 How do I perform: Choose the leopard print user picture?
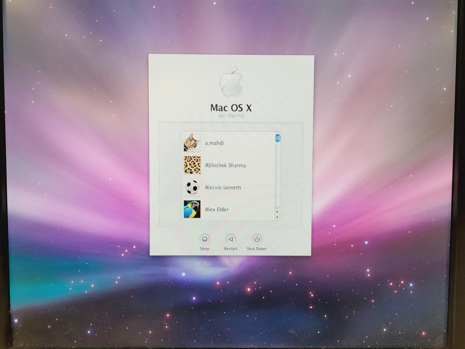(192, 165)
